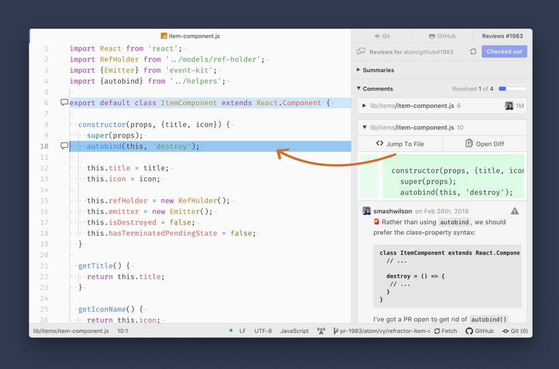
Task: Click the comment bubble icon beside line 6
Action: click(x=64, y=102)
